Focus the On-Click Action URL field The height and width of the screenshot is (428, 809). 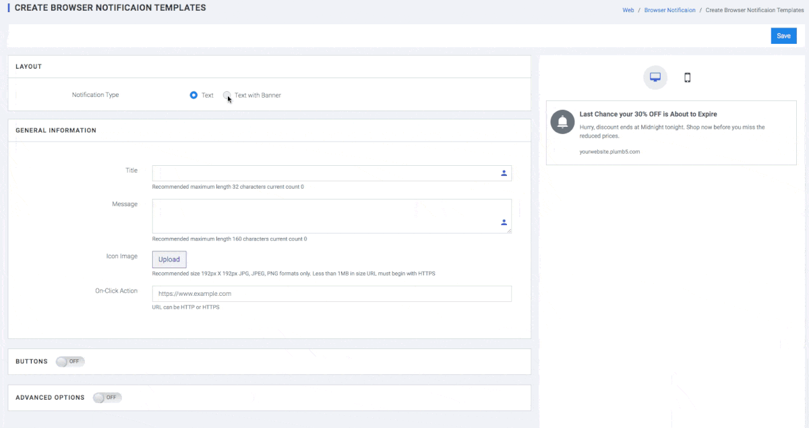pyautogui.click(x=332, y=294)
